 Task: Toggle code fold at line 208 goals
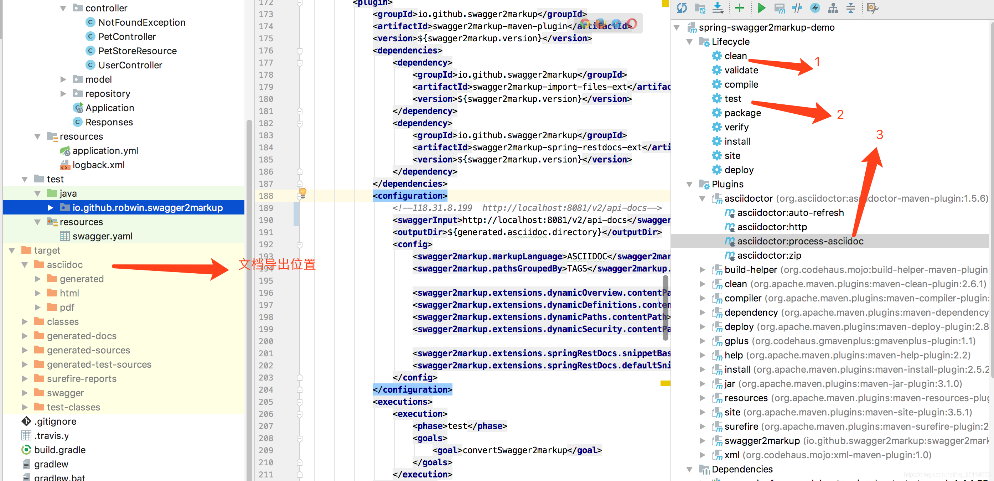(299, 438)
